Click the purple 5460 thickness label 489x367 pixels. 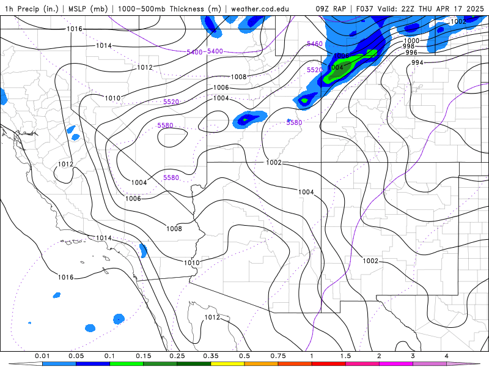pyautogui.click(x=315, y=43)
